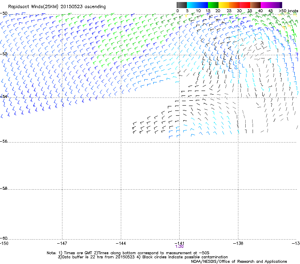Click the magenta 40-45 knots color segment

tap(266, 5)
